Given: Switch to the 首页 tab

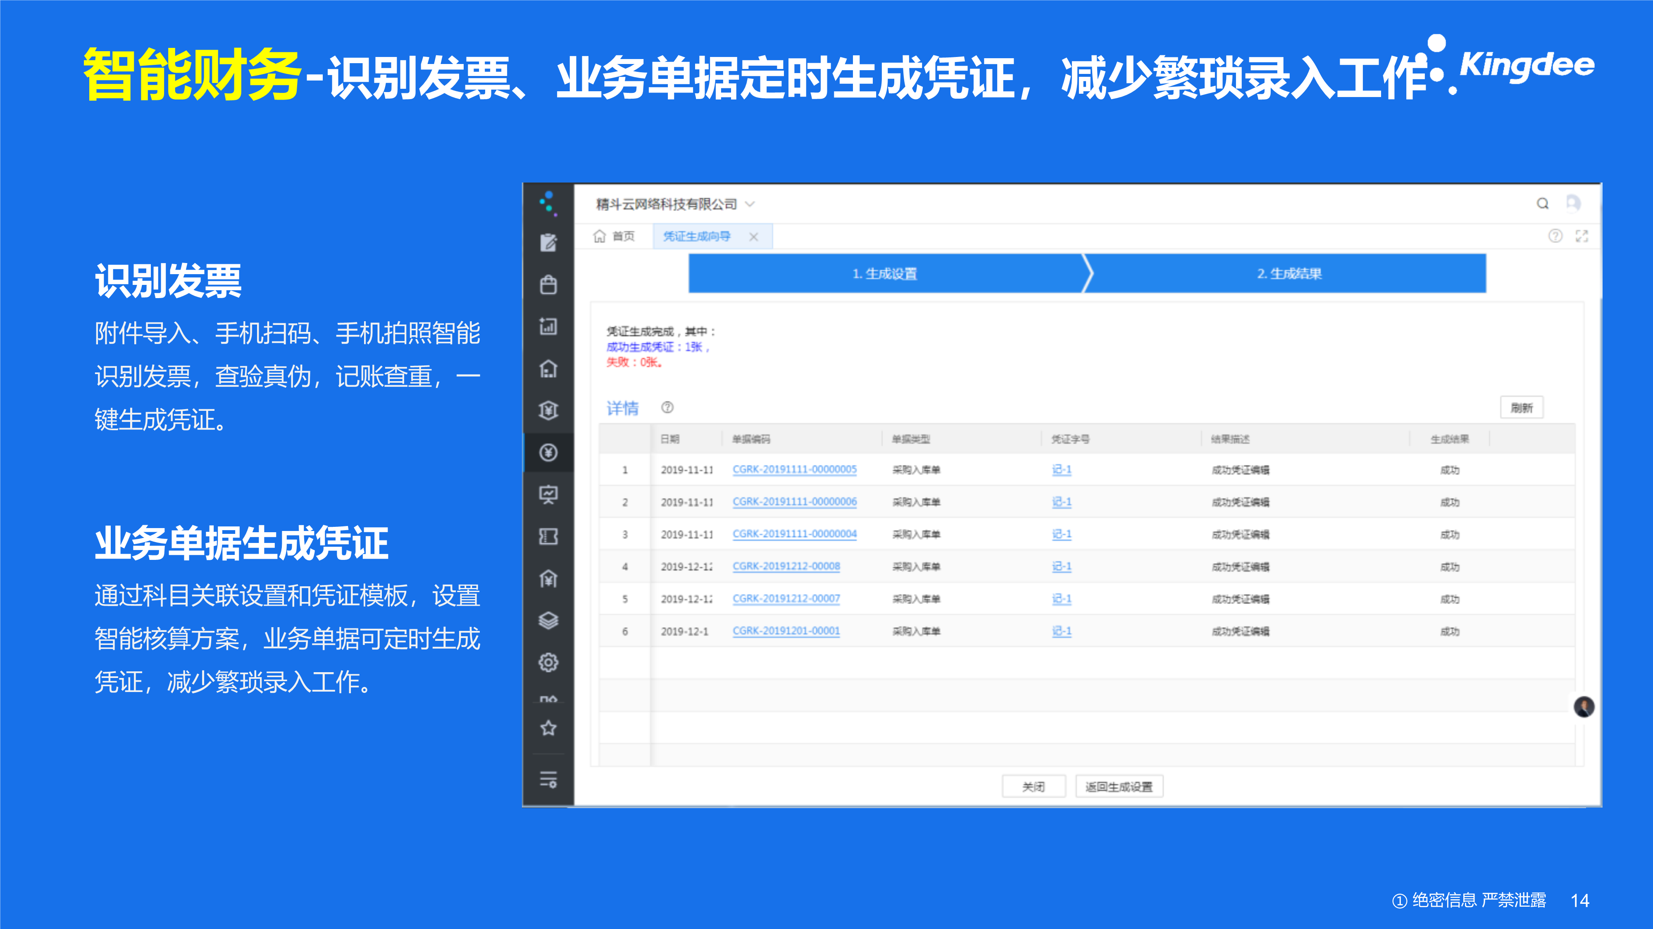Looking at the screenshot, I should (x=614, y=236).
